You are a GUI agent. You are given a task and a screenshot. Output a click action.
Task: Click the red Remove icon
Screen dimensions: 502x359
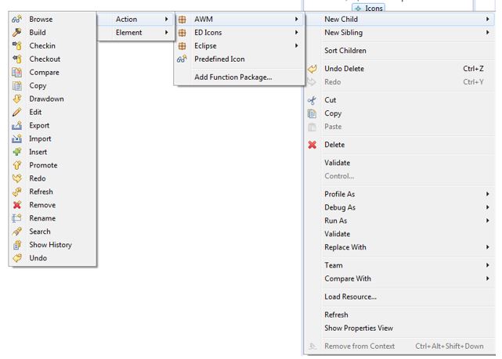[x=17, y=205]
